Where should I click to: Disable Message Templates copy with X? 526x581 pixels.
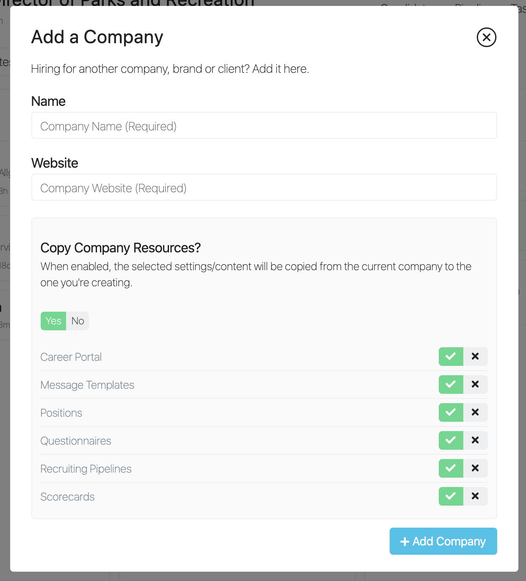pos(475,385)
